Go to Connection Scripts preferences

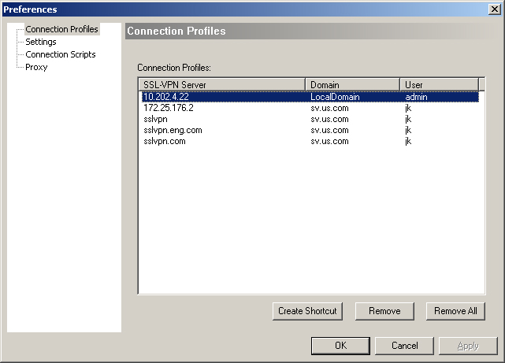pos(61,54)
